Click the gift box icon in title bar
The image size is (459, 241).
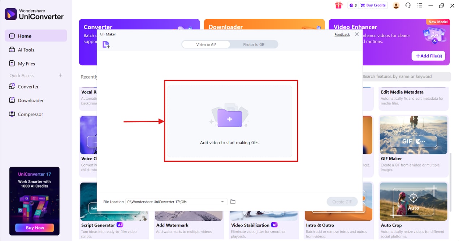click(x=338, y=5)
